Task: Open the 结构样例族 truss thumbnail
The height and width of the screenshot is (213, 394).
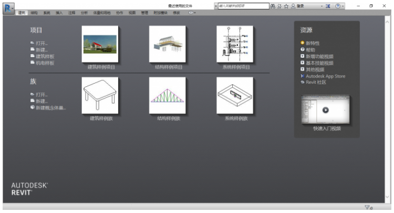Action: point(168,95)
